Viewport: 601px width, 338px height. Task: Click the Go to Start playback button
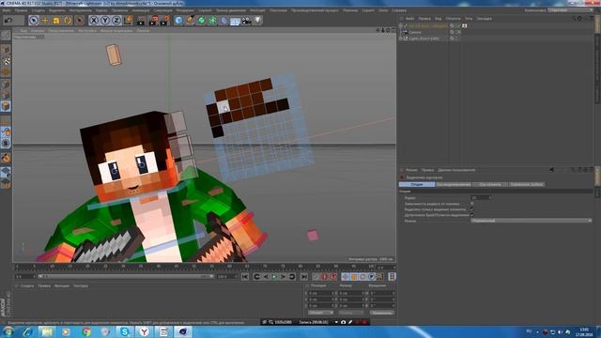point(245,277)
